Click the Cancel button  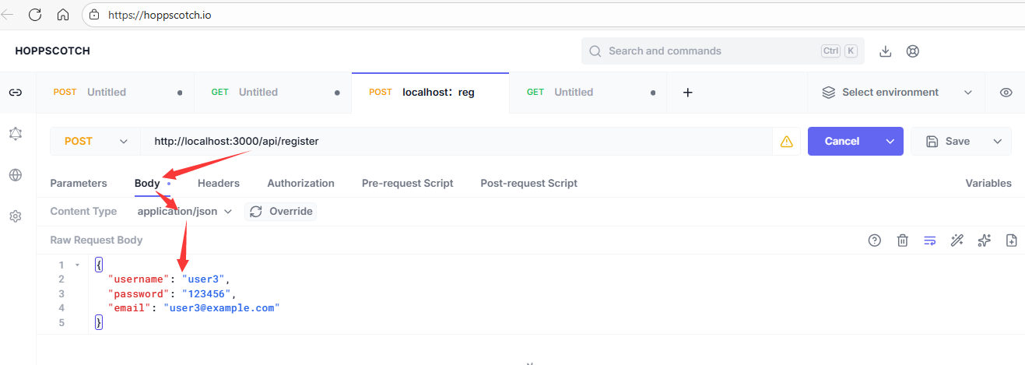pyautogui.click(x=842, y=142)
